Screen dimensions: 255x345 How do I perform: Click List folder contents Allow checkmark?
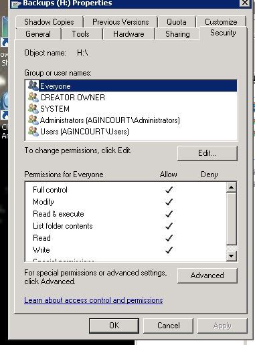click(x=169, y=226)
